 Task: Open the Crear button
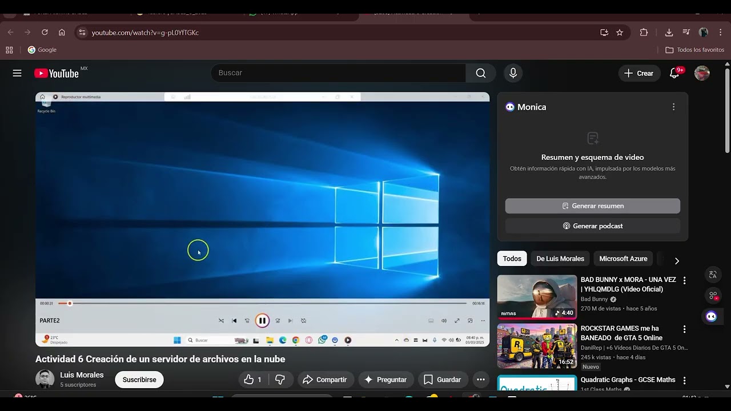[x=639, y=73]
